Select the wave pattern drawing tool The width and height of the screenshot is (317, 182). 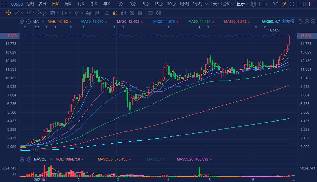tap(41, 13)
